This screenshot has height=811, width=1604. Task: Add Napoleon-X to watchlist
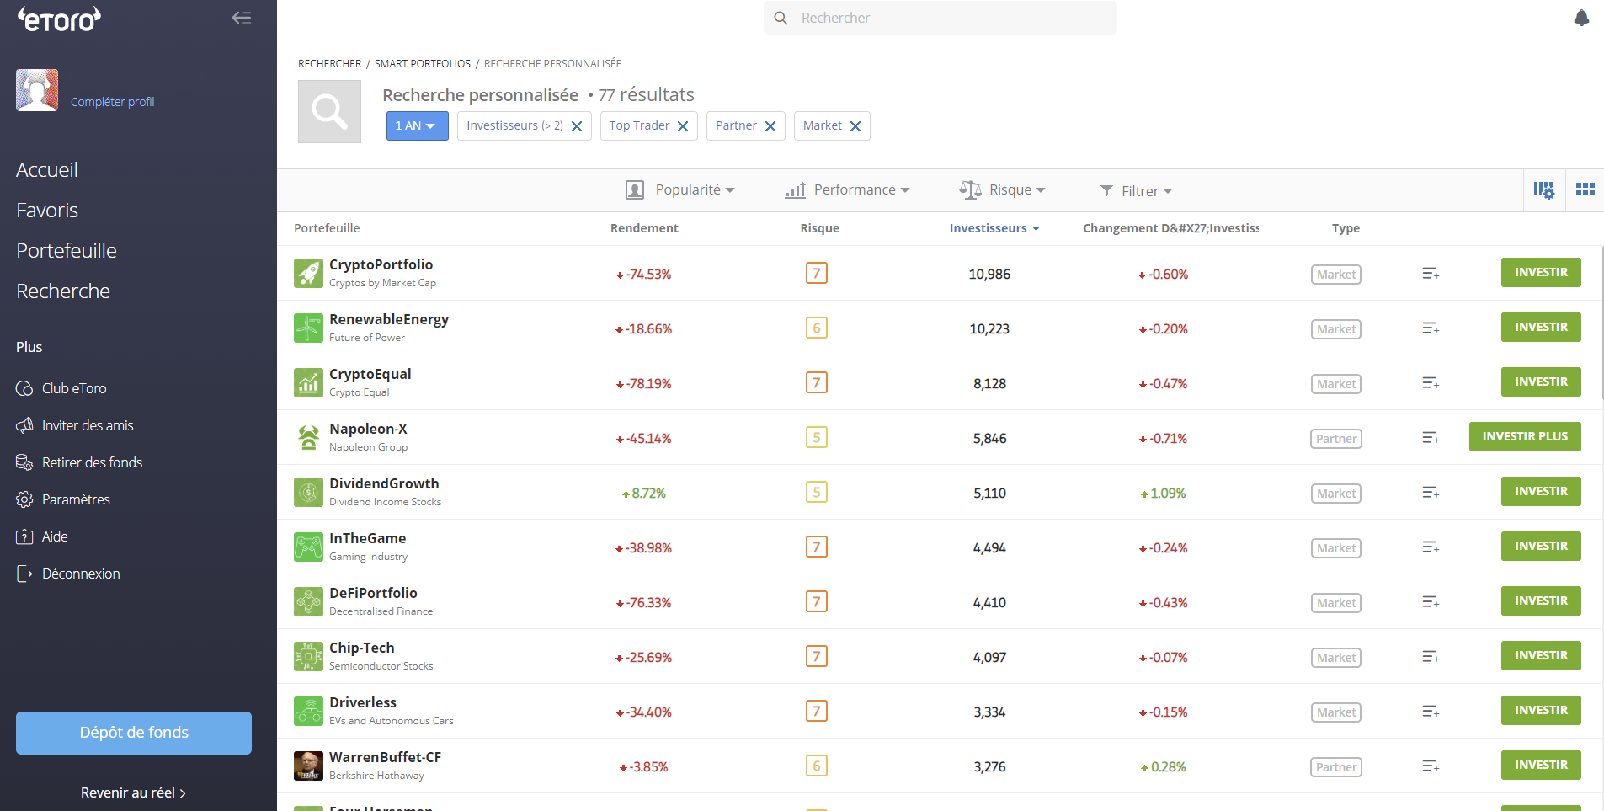tap(1431, 438)
